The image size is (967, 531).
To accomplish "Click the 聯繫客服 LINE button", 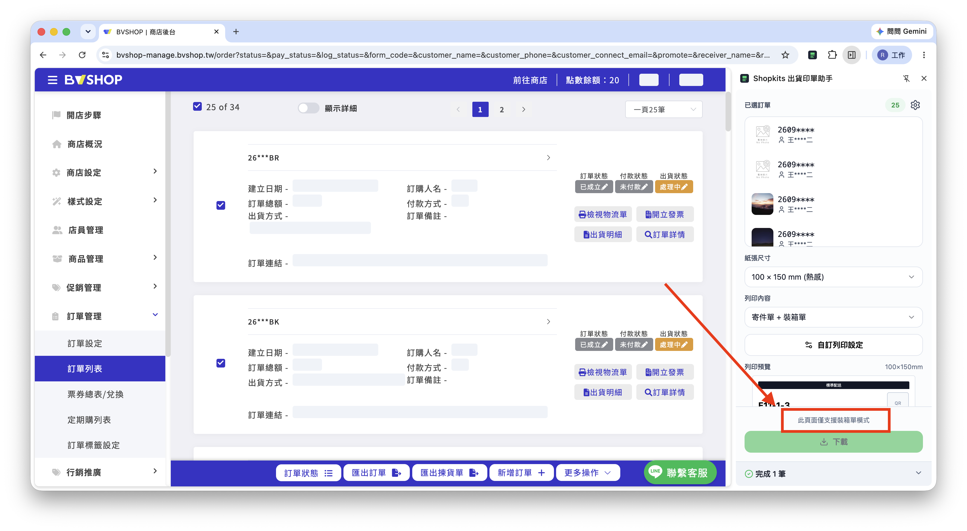I will click(680, 473).
